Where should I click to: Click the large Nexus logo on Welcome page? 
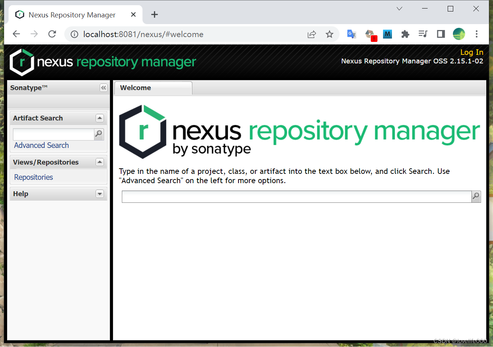(x=299, y=132)
